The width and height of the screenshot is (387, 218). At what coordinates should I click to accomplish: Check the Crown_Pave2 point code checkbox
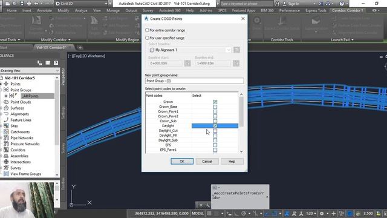(215, 116)
